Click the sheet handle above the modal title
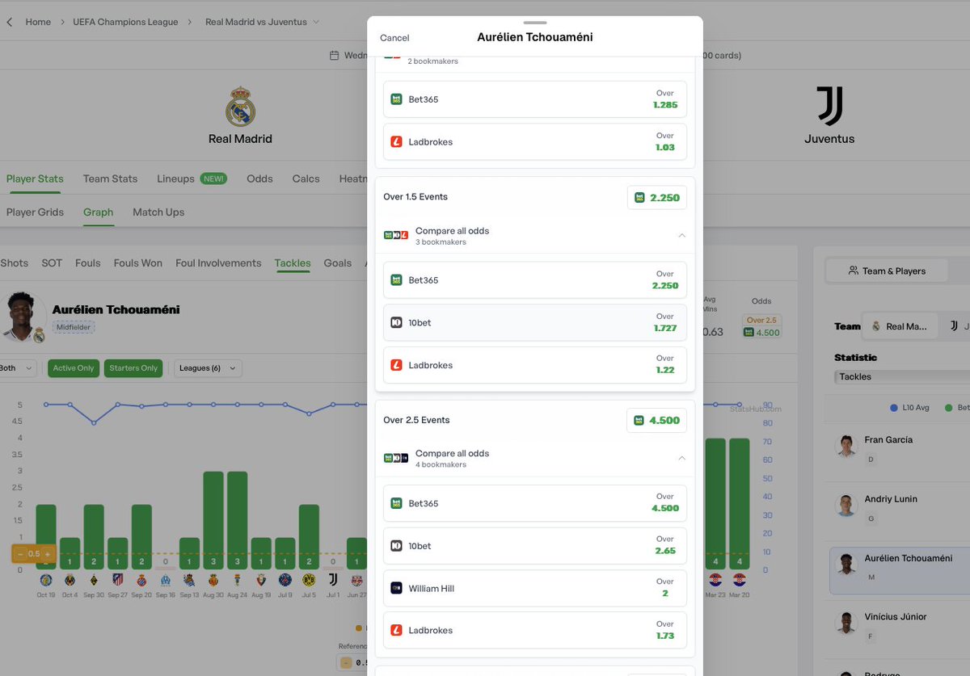The image size is (970, 676). pos(535,23)
